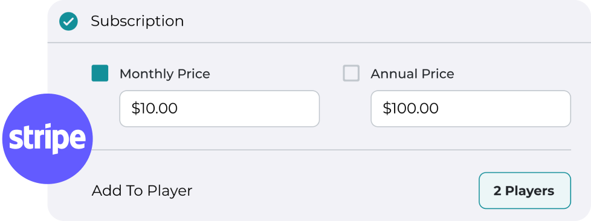This screenshot has height=221, width=591.
Task: Collapse the Subscription section header
Action: pos(319,22)
